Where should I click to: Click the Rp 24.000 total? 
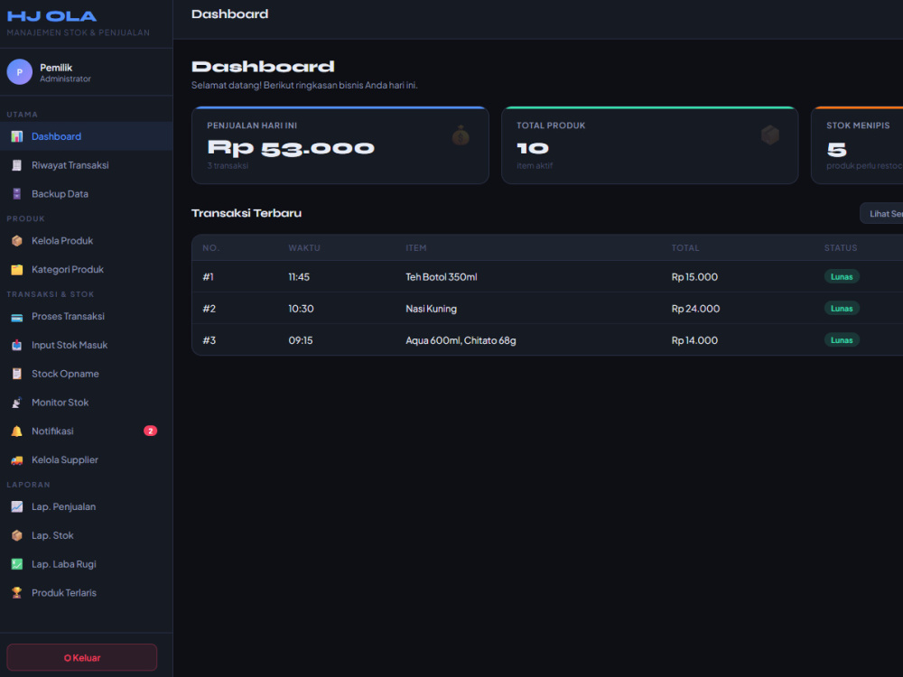695,309
